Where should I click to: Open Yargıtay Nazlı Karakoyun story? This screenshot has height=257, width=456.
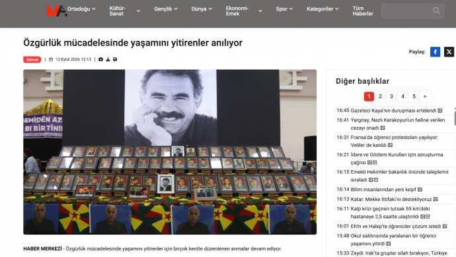(398, 124)
